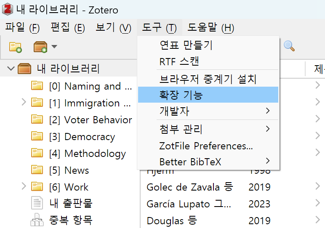Select the [0] Naming and collection label

91,86
